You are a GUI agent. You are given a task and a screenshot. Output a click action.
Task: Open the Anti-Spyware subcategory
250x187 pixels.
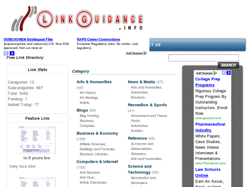(x=90, y=173)
